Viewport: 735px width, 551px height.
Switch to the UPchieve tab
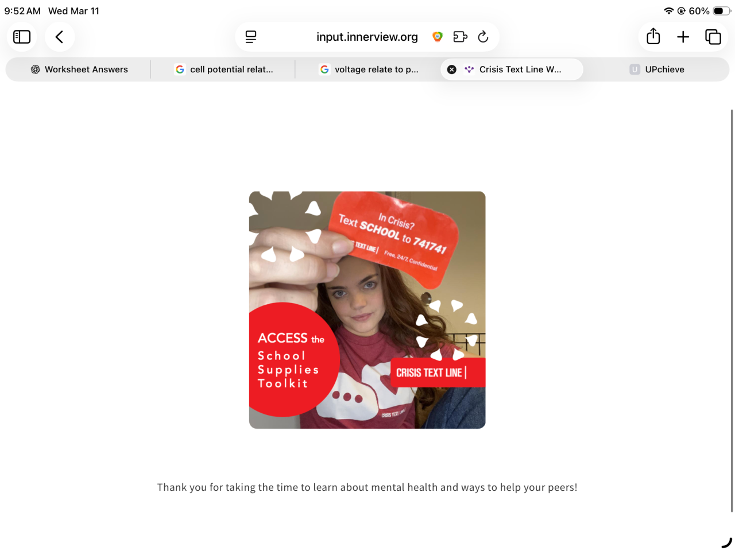(x=657, y=69)
